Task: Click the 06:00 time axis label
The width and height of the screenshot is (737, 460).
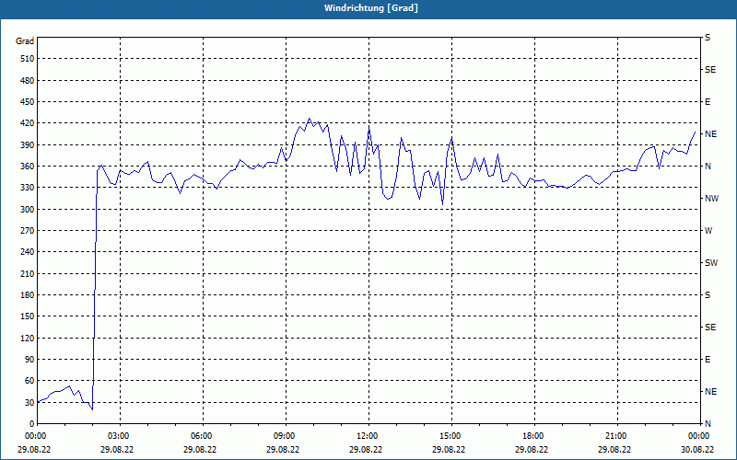Action: [203, 436]
